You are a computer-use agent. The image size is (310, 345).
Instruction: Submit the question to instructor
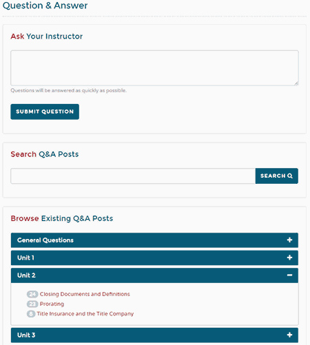coord(45,112)
